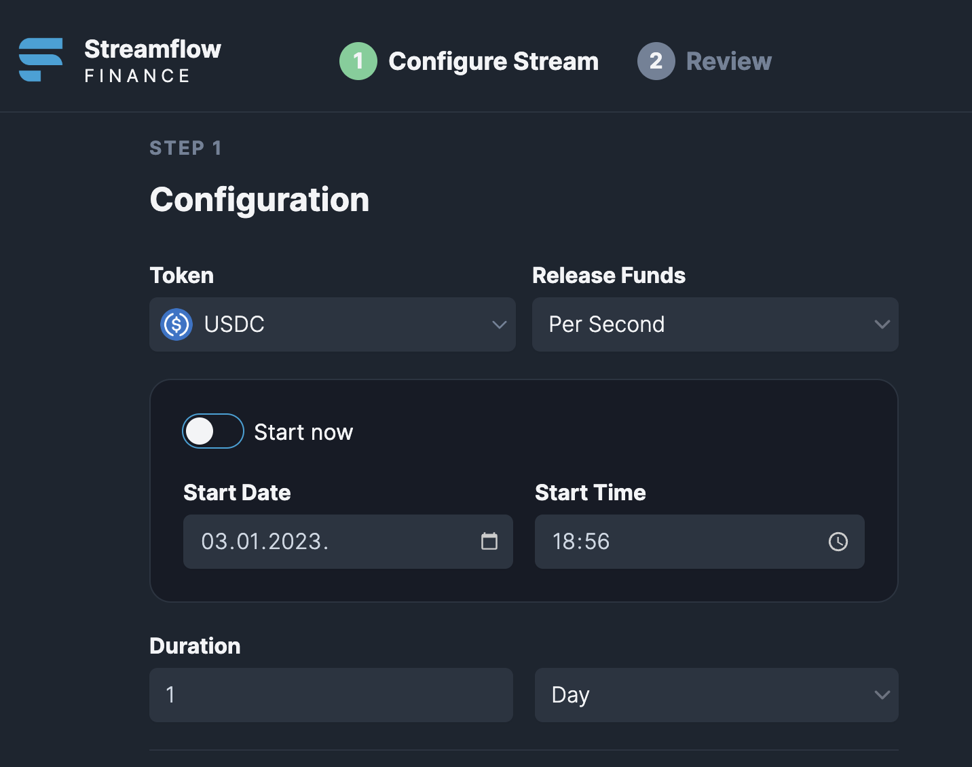Open the calendar picker icon in Start Date
This screenshot has width=972, height=767.
[x=489, y=541]
